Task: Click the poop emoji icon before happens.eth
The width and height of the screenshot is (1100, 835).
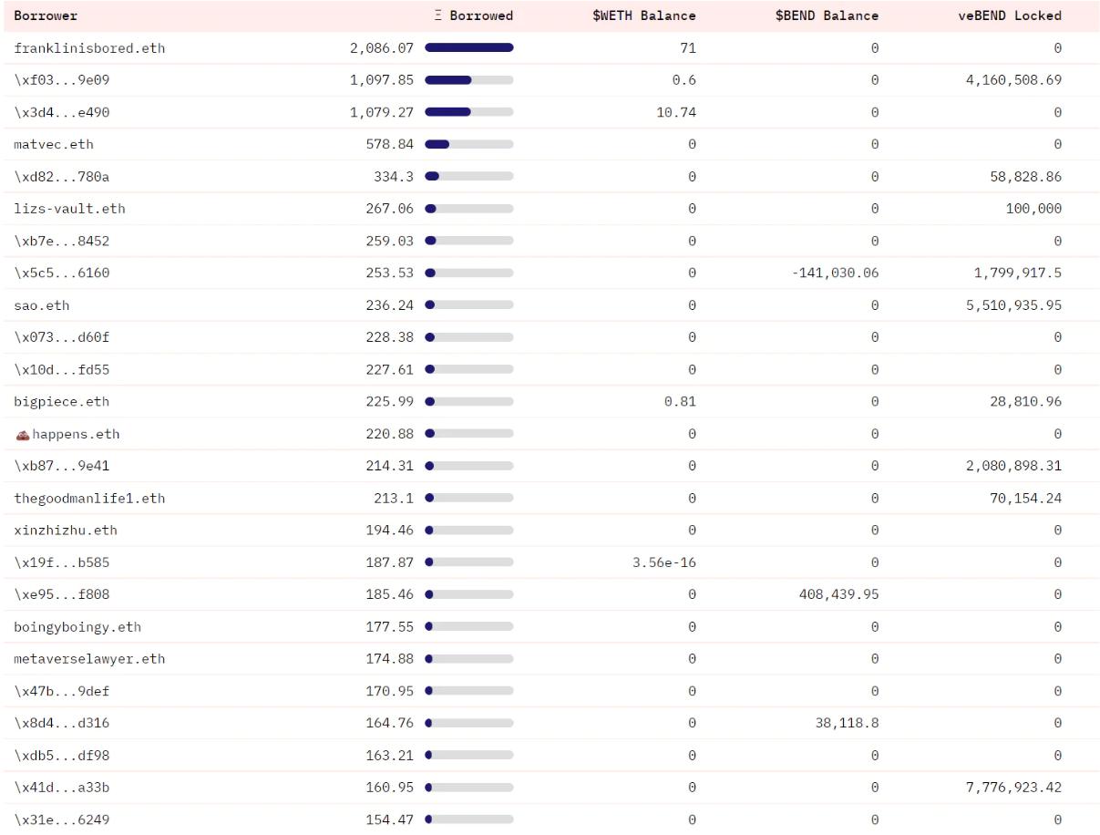Action: 23,435
